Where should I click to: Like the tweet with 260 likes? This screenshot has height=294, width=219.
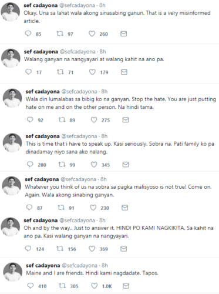(92, 34)
